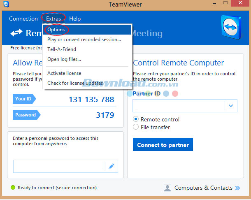
Task: Choose Activate license from the menu
Action: pyautogui.click(x=64, y=73)
